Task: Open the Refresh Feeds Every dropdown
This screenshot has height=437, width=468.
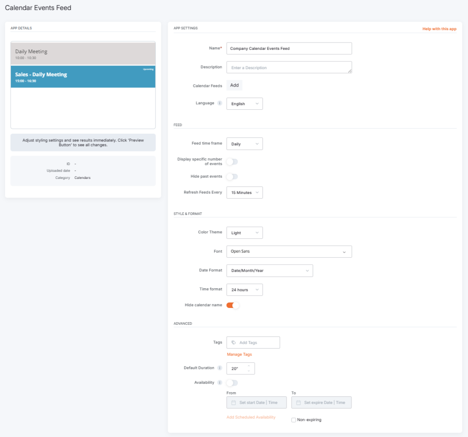Action: 244,192
